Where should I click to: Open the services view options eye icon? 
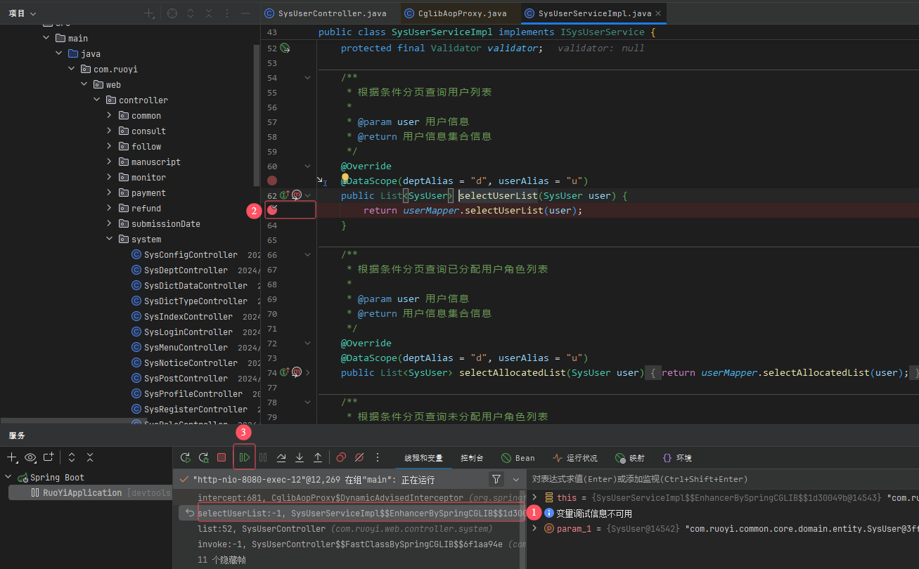pyautogui.click(x=30, y=457)
